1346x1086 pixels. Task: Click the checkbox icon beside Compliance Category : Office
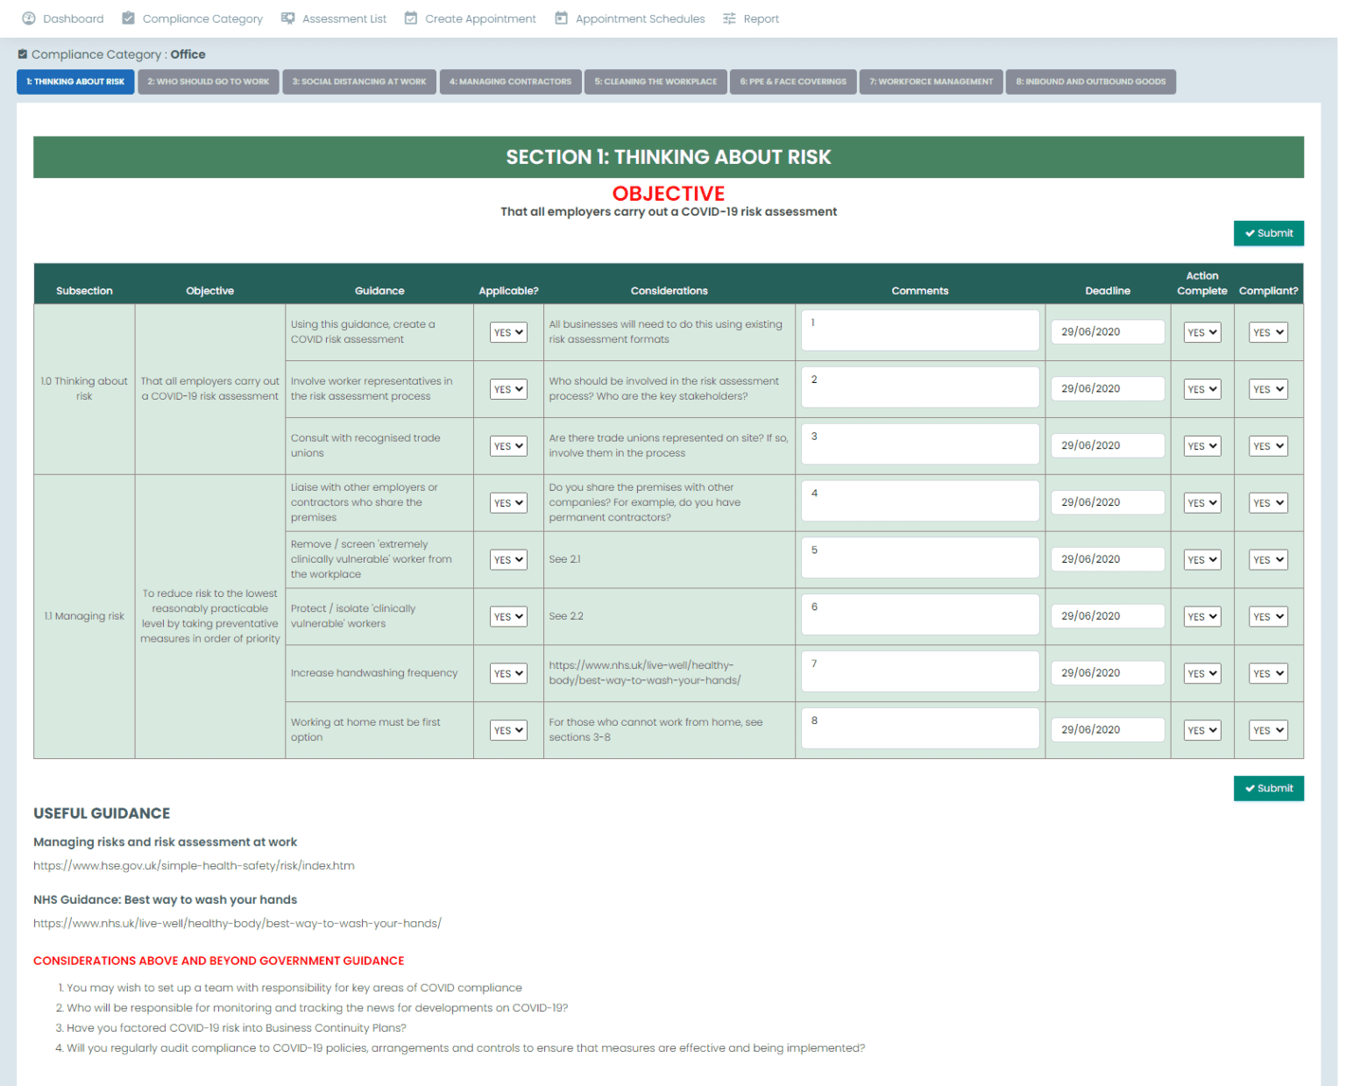pos(24,53)
